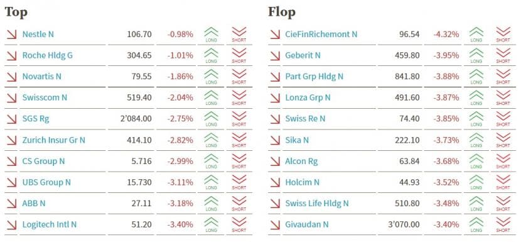
Task: Select the Part Grp Hldg N link
Action: tap(314, 77)
